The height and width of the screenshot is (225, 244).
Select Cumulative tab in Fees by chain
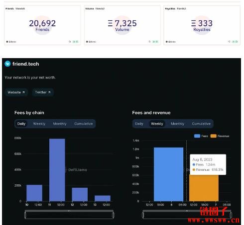click(84, 124)
